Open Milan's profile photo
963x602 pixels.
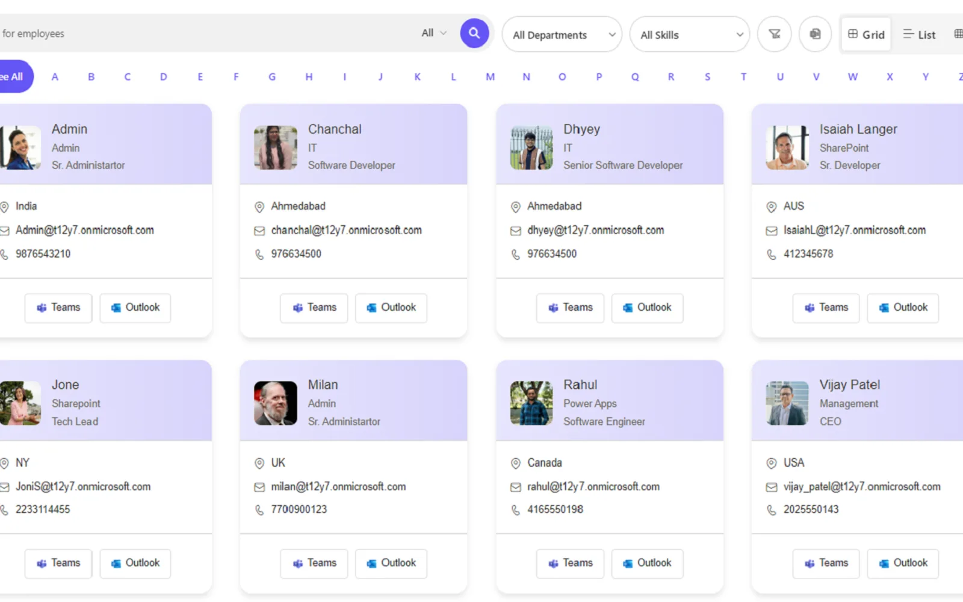[276, 403]
